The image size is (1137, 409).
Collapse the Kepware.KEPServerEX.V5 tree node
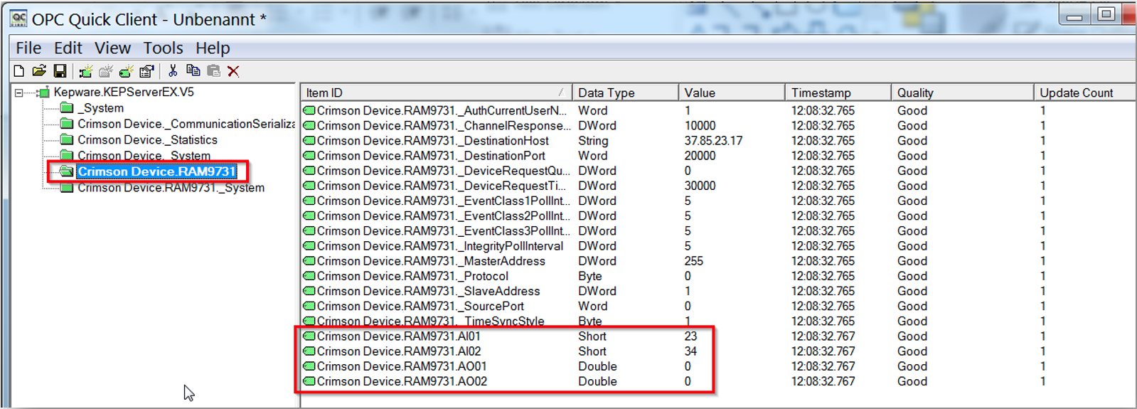pyautogui.click(x=19, y=92)
